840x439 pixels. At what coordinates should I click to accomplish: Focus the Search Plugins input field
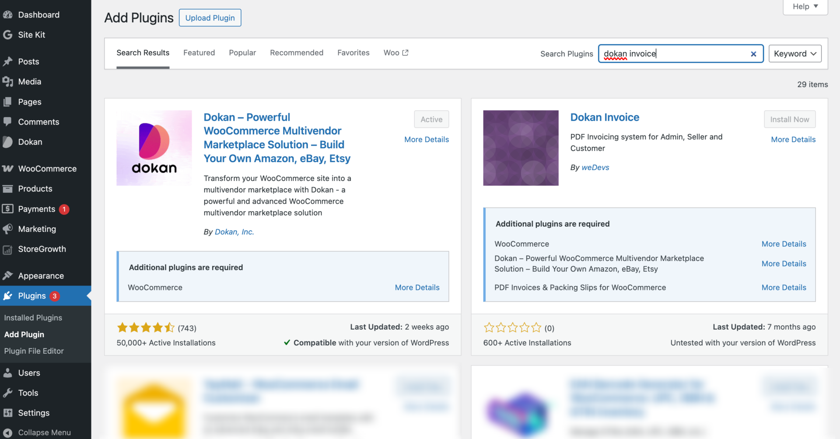[x=681, y=54]
